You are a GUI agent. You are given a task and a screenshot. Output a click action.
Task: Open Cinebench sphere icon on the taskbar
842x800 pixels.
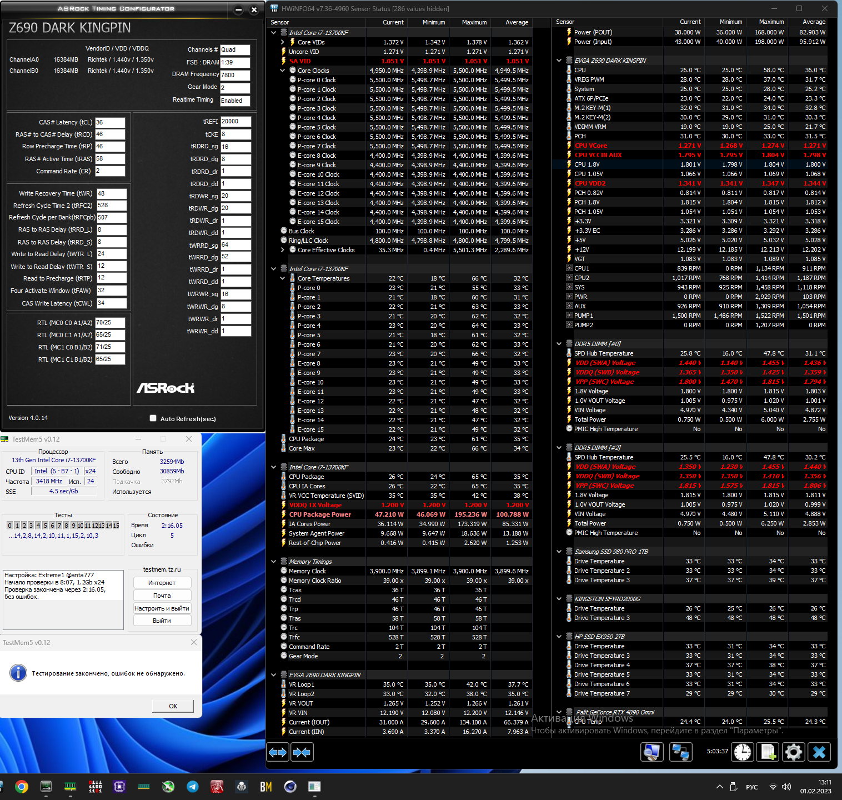pos(290,786)
